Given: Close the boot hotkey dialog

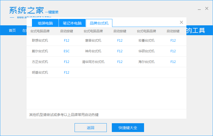Looking at the screenshot, I should coord(181,22).
